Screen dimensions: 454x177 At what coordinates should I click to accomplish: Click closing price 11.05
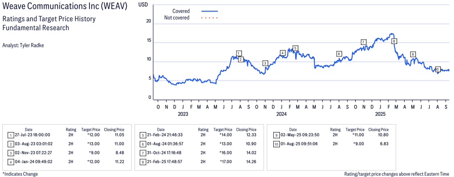point(119,135)
